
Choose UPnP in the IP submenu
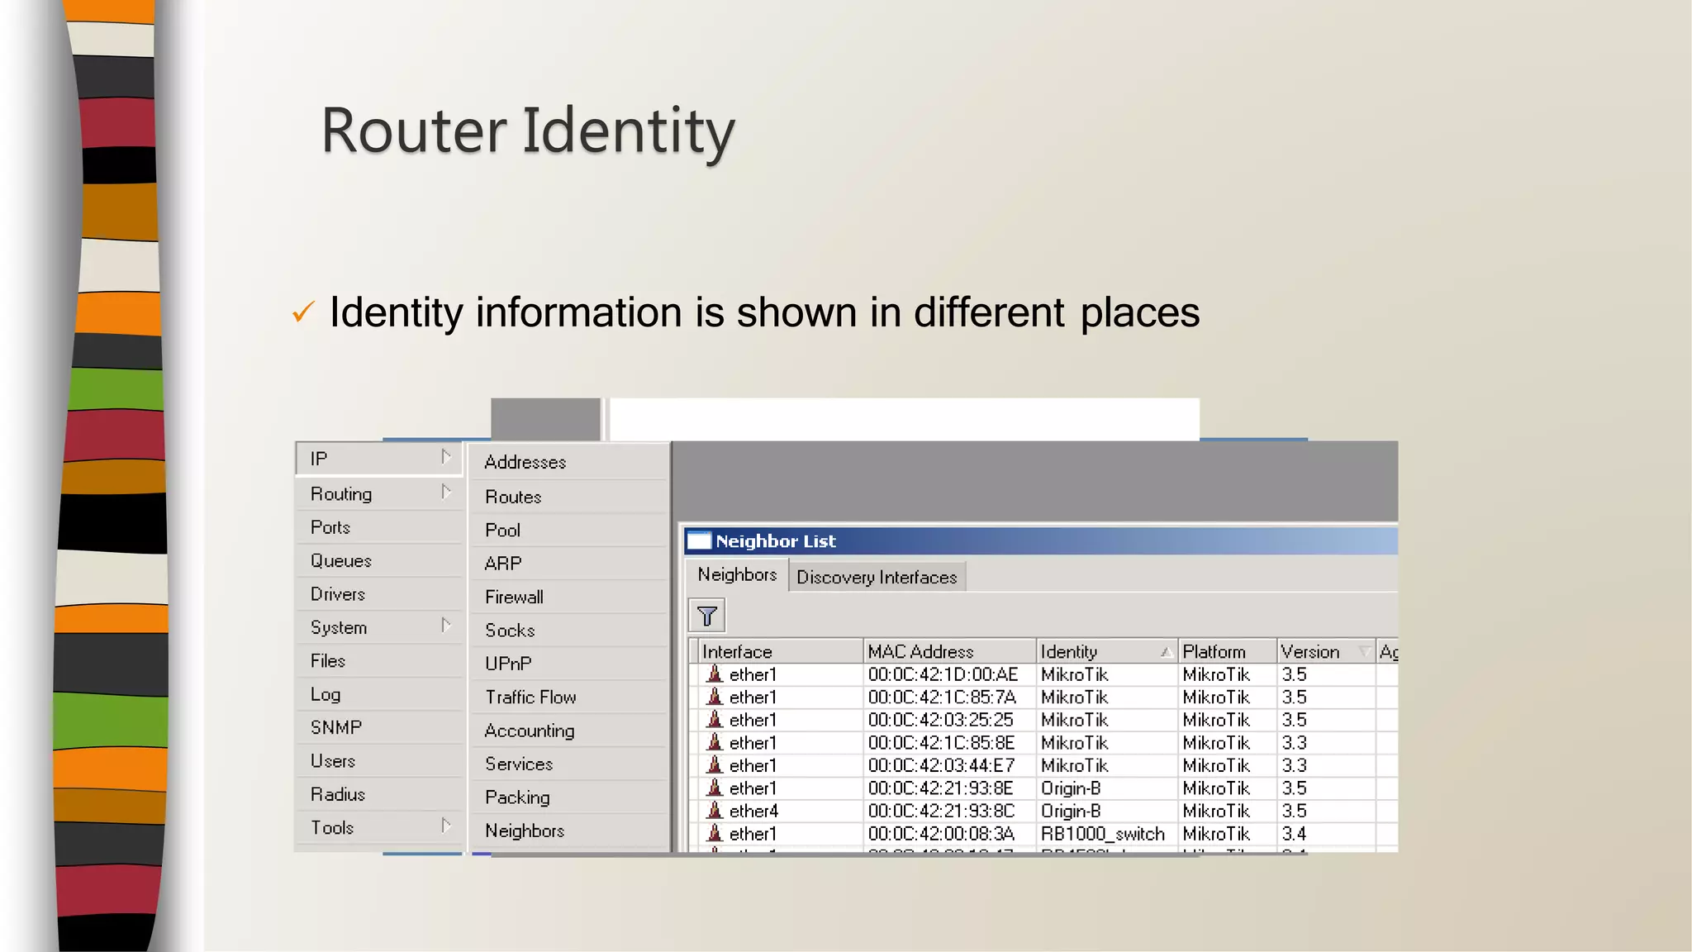pyautogui.click(x=568, y=664)
